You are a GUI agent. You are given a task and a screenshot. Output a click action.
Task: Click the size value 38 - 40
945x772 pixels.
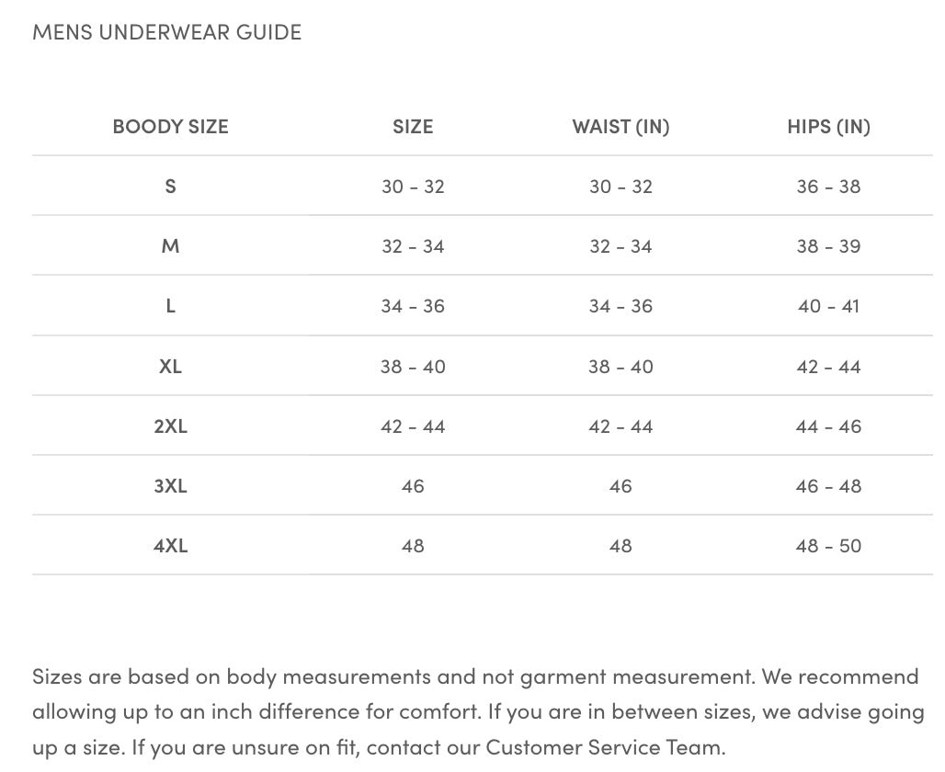point(413,367)
